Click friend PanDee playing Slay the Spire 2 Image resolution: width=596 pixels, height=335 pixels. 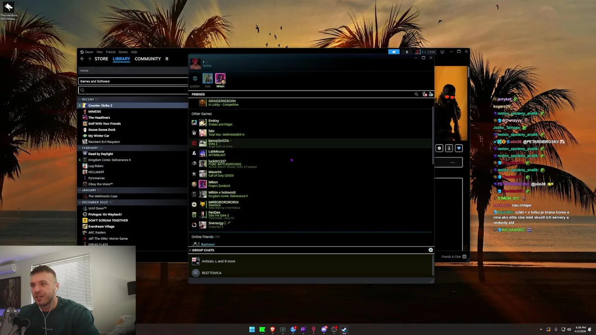[x=311, y=214]
